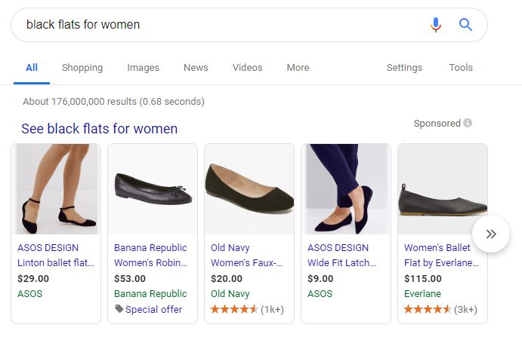Open the Settings menu

tap(404, 67)
